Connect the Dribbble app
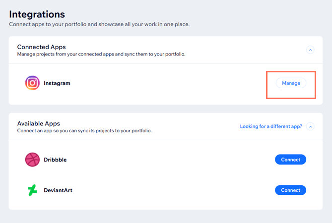Screen dimensions: 332x223 (290, 160)
